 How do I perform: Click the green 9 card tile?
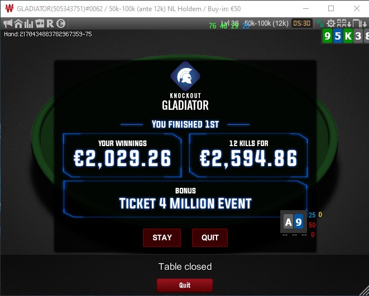click(327, 36)
